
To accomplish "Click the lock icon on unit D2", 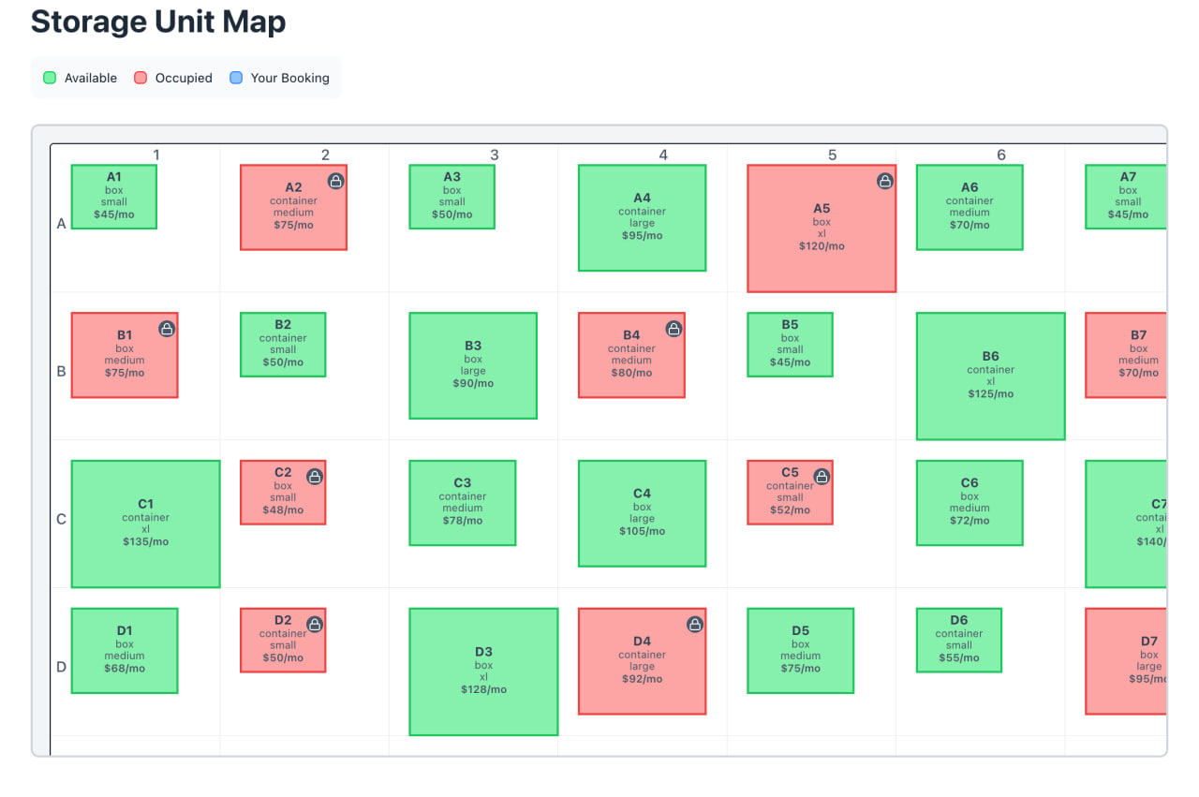I will (x=314, y=623).
